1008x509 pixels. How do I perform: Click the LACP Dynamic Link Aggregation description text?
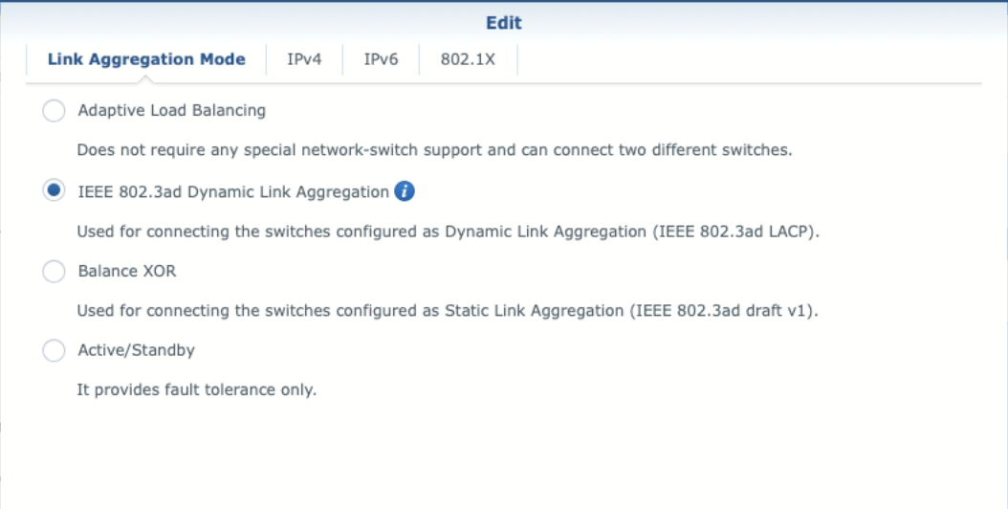pyautogui.click(x=449, y=231)
